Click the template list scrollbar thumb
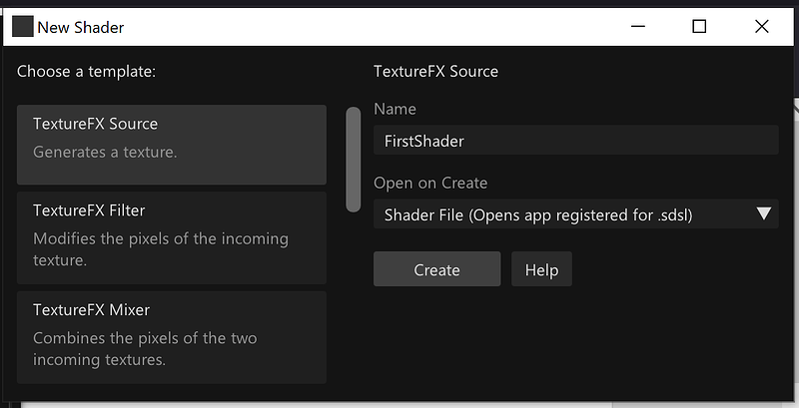 point(354,159)
